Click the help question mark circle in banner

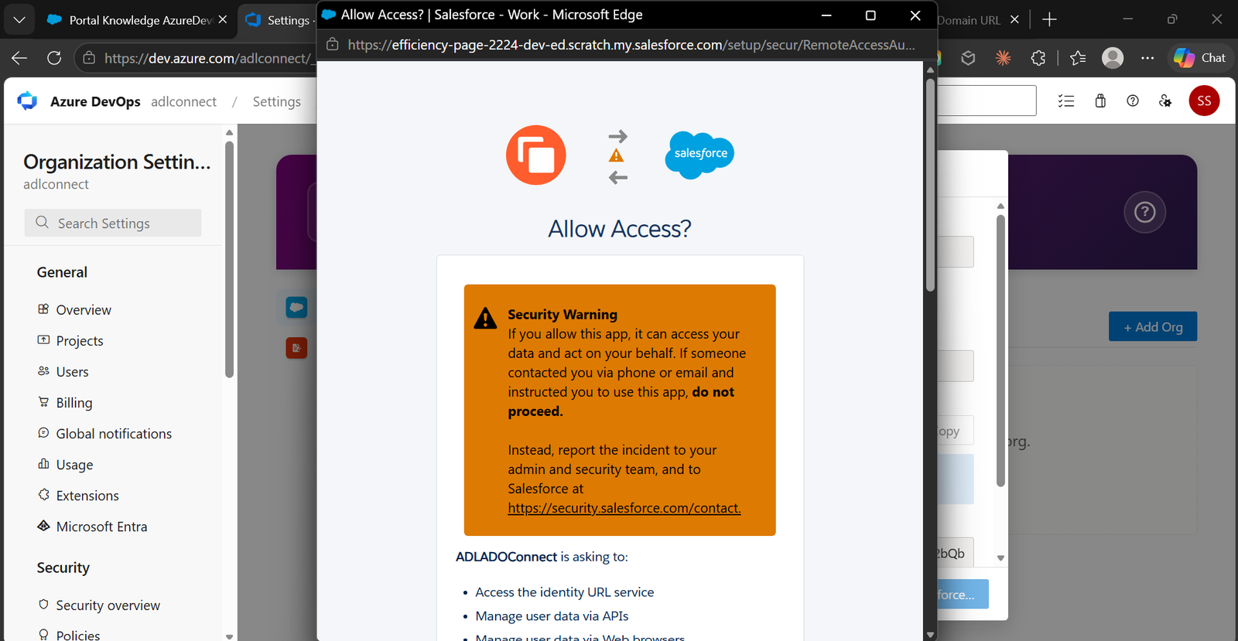(1144, 212)
